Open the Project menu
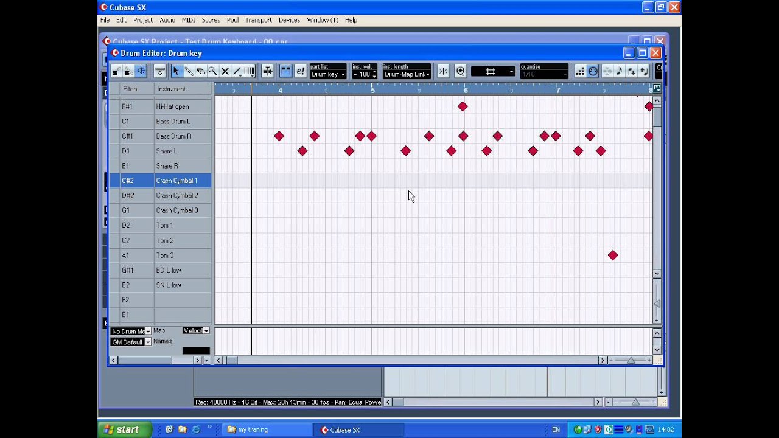Screen dimensions: 779x438 (x=143, y=20)
